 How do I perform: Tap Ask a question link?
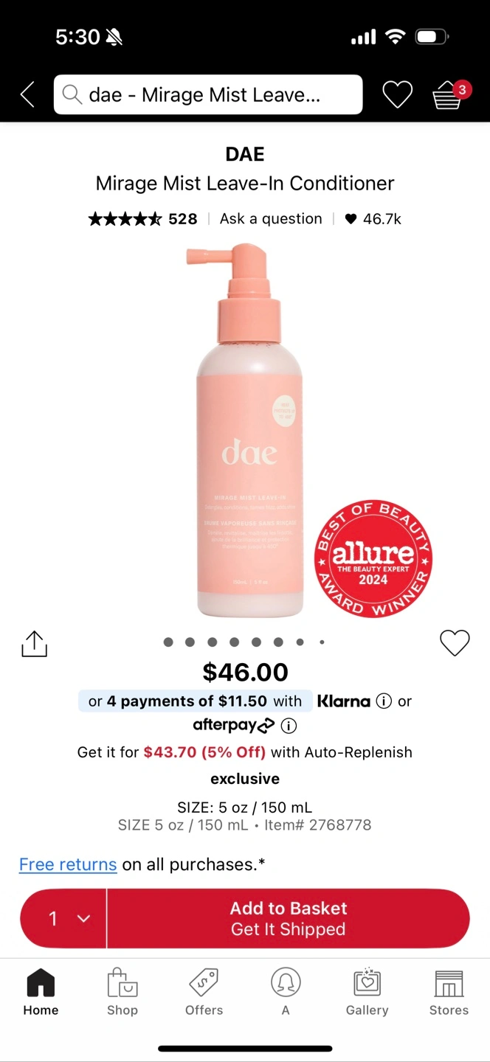point(271,219)
